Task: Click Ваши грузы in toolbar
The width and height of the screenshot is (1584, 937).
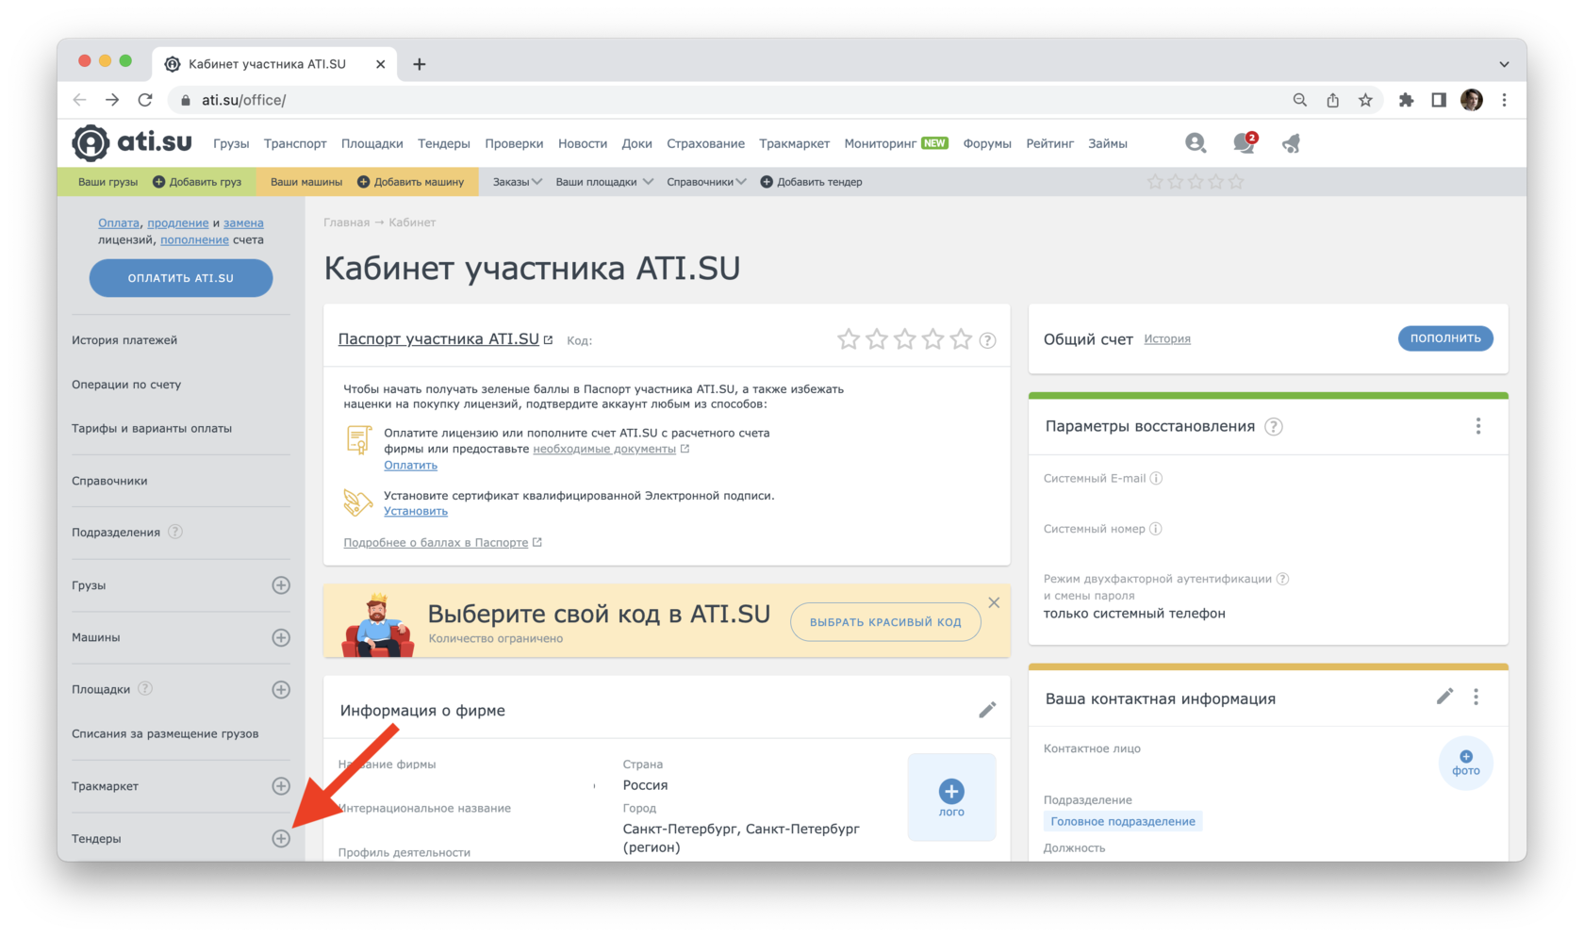Action: tap(107, 182)
